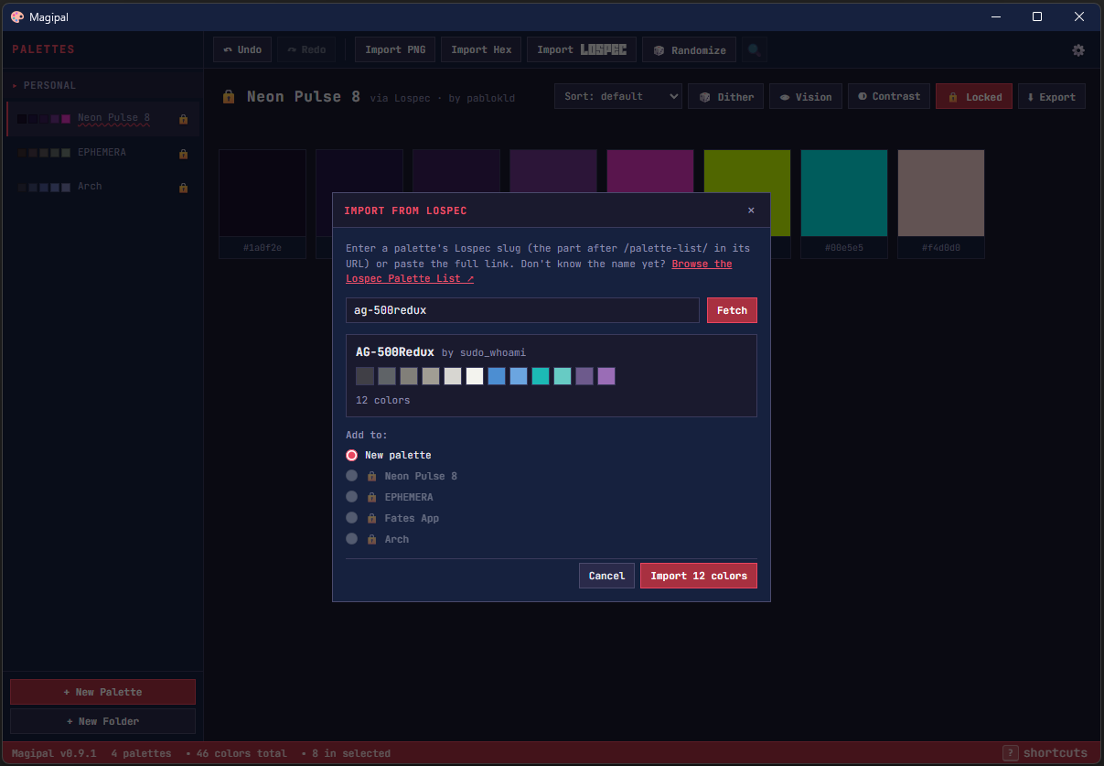Screen dimensions: 1104x766
Task: Click the search magnifier icon in toolbar
Action: (754, 50)
